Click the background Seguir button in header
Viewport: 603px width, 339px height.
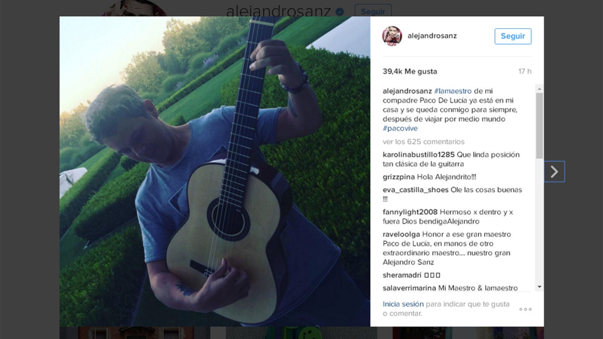tap(373, 11)
